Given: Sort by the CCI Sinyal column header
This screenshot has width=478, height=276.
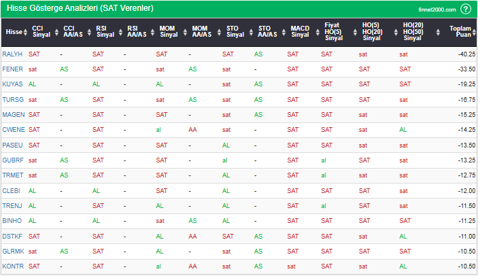Looking at the screenshot, I should pyautogui.click(x=41, y=32).
